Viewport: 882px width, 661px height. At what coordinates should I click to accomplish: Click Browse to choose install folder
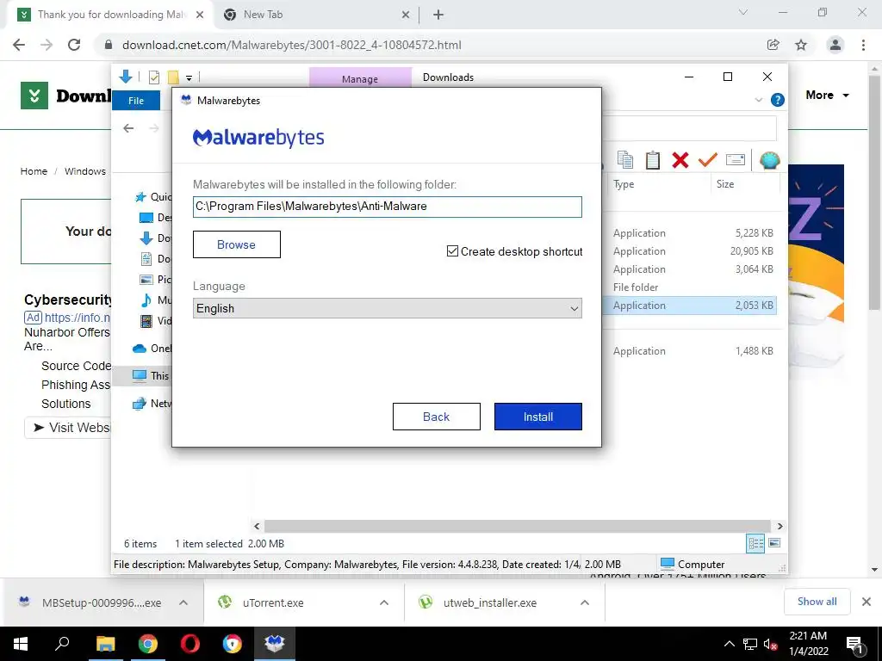236,244
